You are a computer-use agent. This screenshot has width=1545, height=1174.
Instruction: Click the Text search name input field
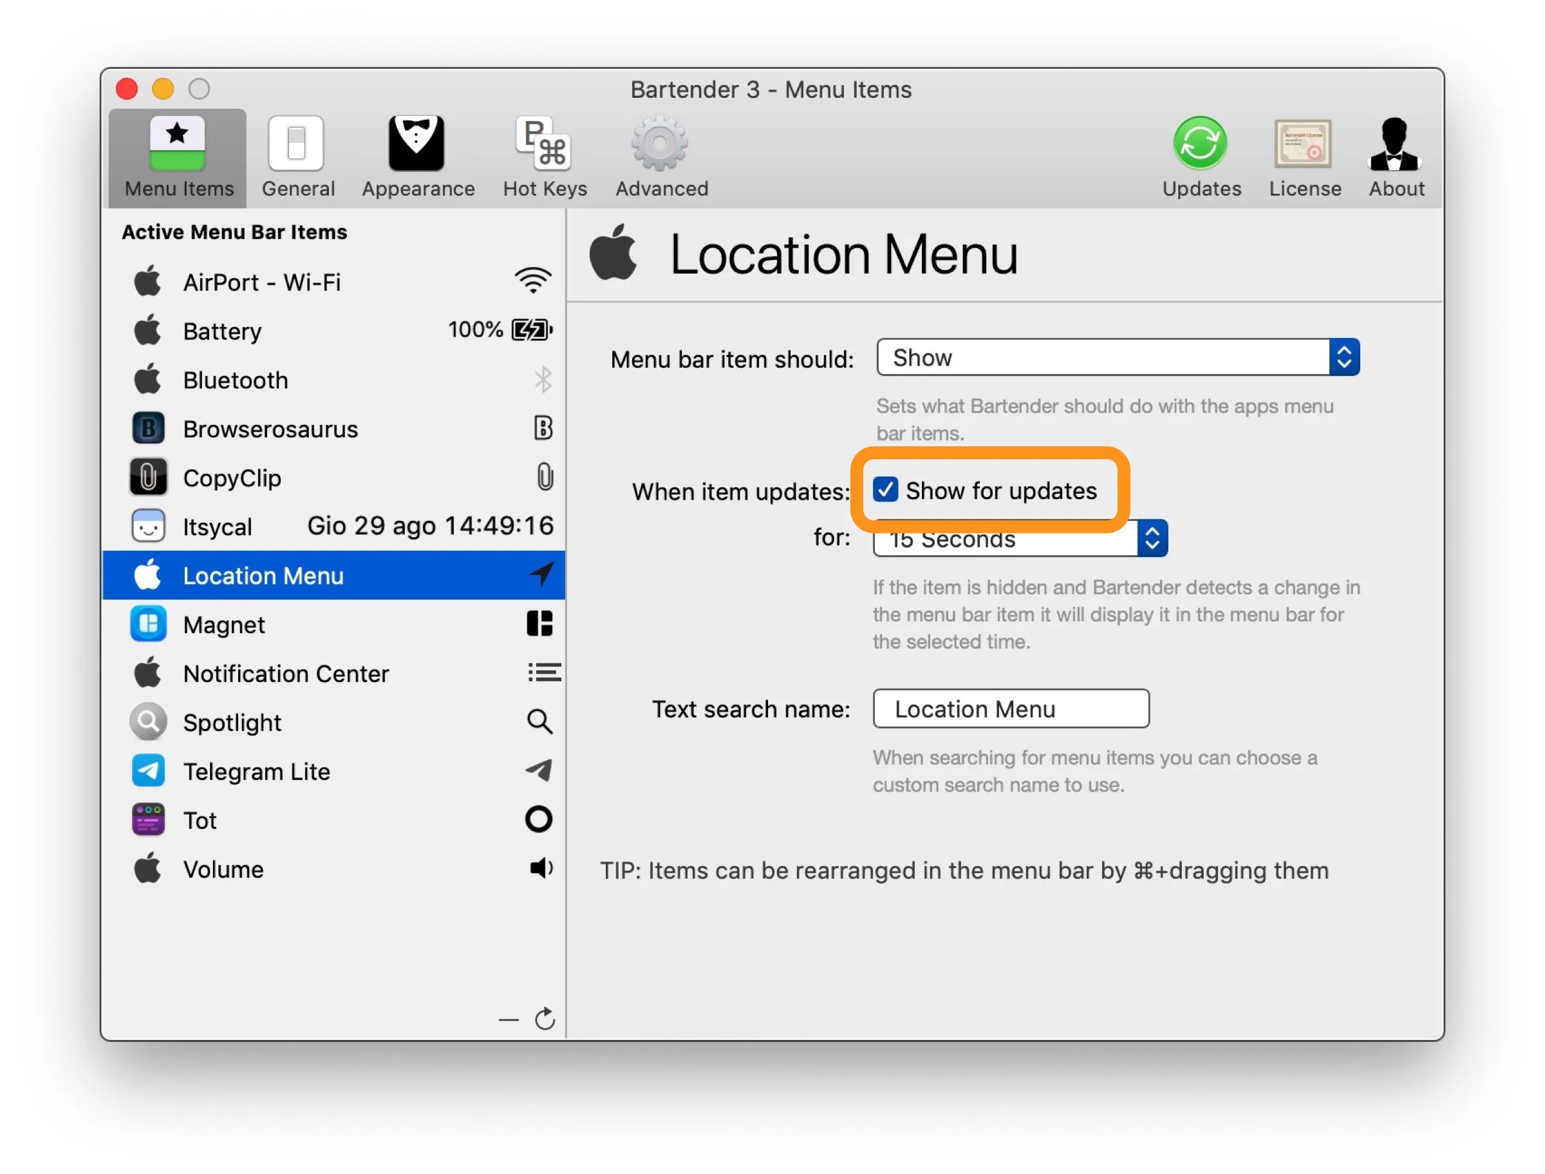[1011, 709]
